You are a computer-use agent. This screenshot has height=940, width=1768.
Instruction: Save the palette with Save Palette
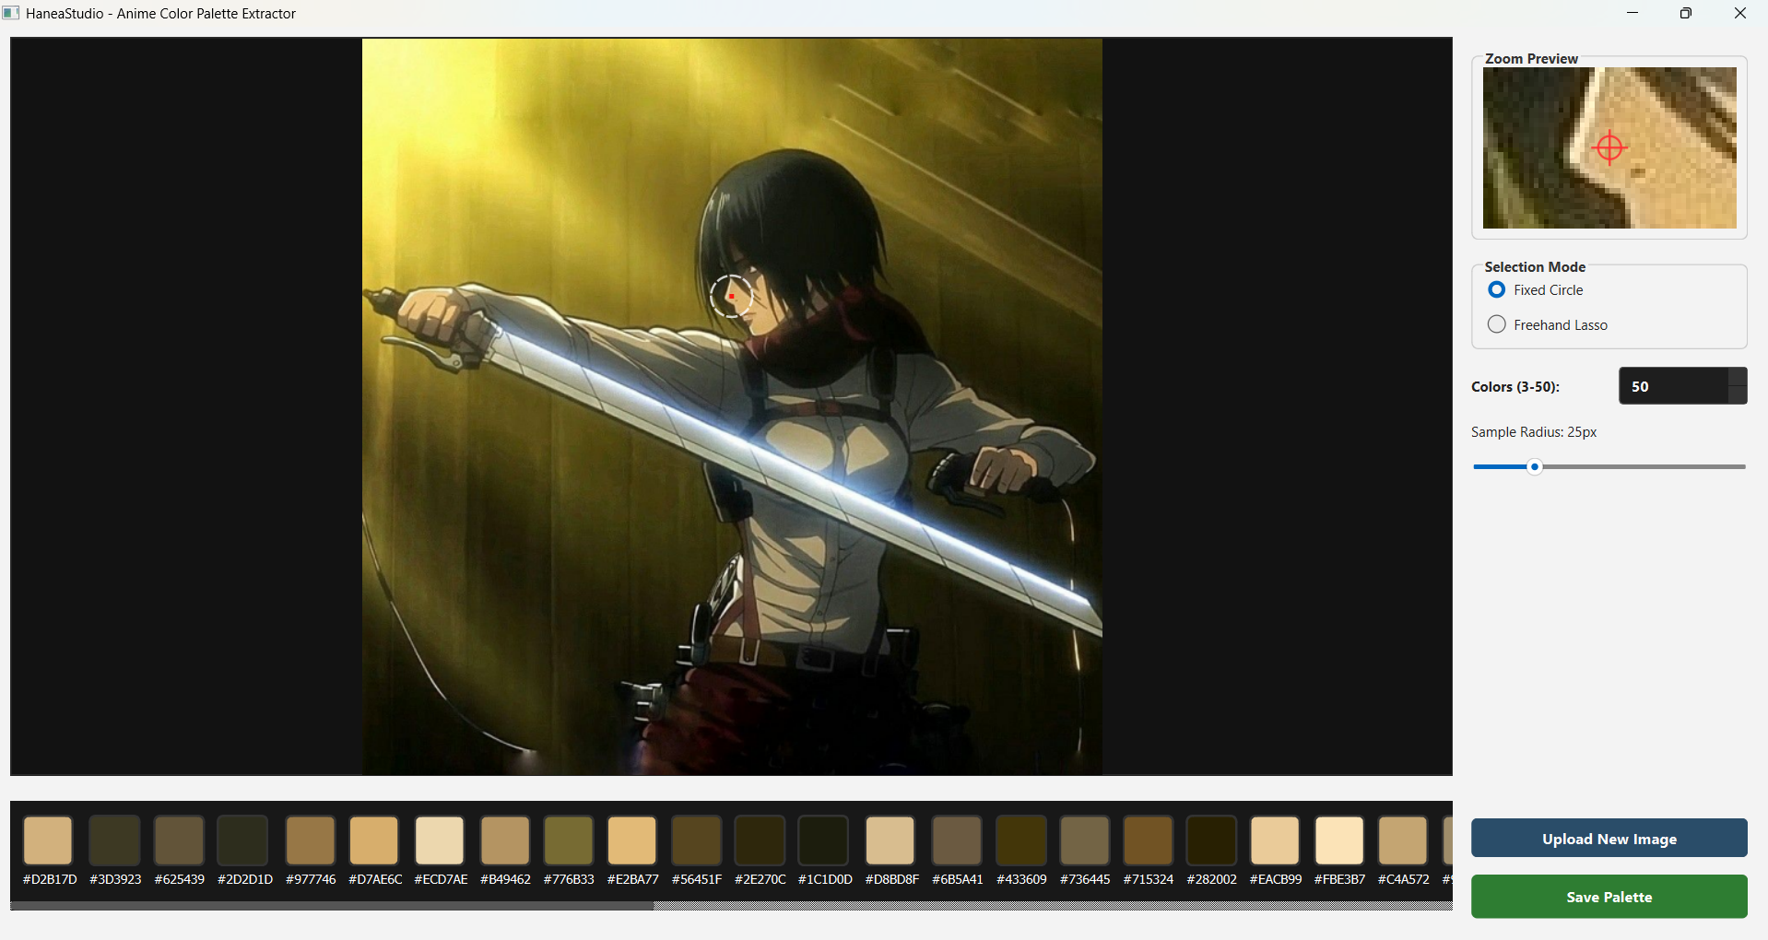pos(1609,897)
